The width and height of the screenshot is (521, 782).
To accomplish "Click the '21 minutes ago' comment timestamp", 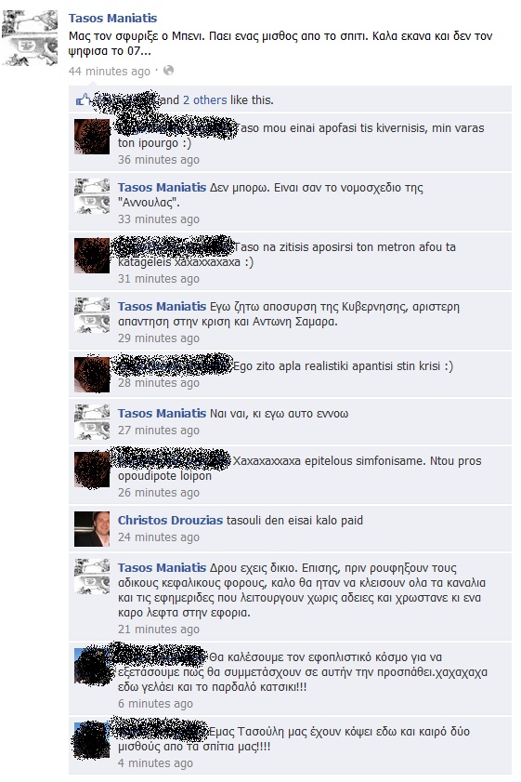I will tap(159, 630).
